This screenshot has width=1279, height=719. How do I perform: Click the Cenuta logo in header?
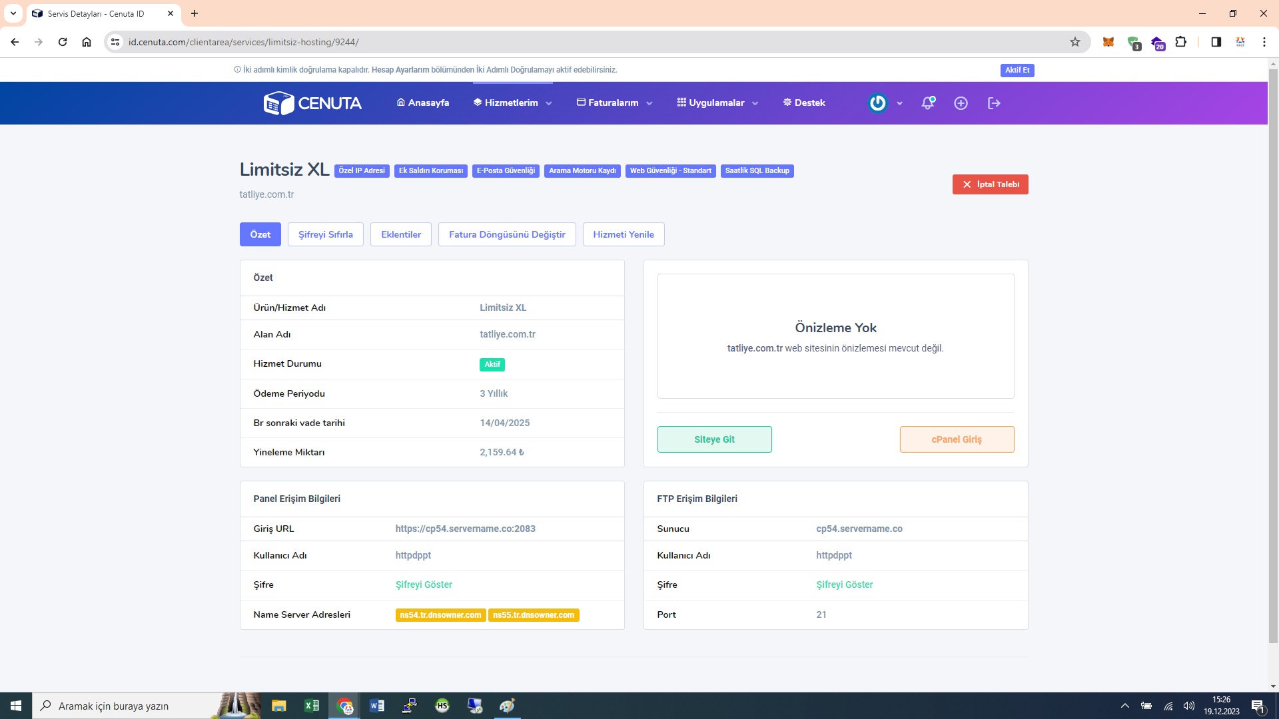click(312, 103)
